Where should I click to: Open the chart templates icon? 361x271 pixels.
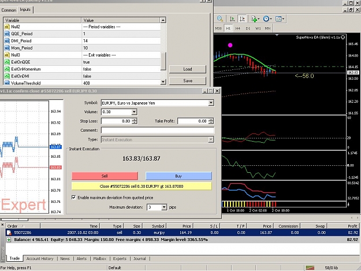coord(280,18)
